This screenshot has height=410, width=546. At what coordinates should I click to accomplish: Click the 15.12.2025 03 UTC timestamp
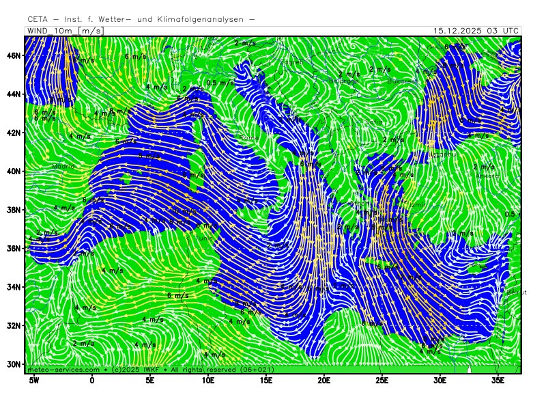pyautogui.click(x=476, y=31)
